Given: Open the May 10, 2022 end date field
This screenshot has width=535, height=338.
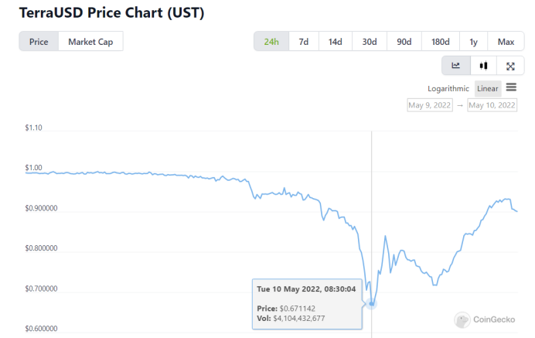Looking at the screenshot, I should 492,105.
